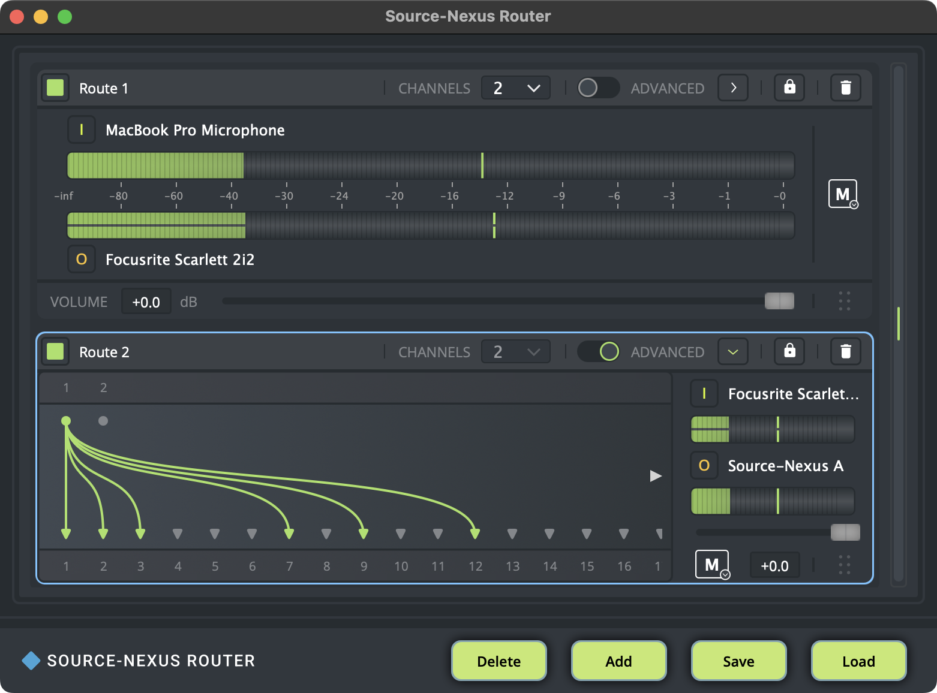Open Focusrite Scarlet… input selector in Route 2

pos(793,394)
